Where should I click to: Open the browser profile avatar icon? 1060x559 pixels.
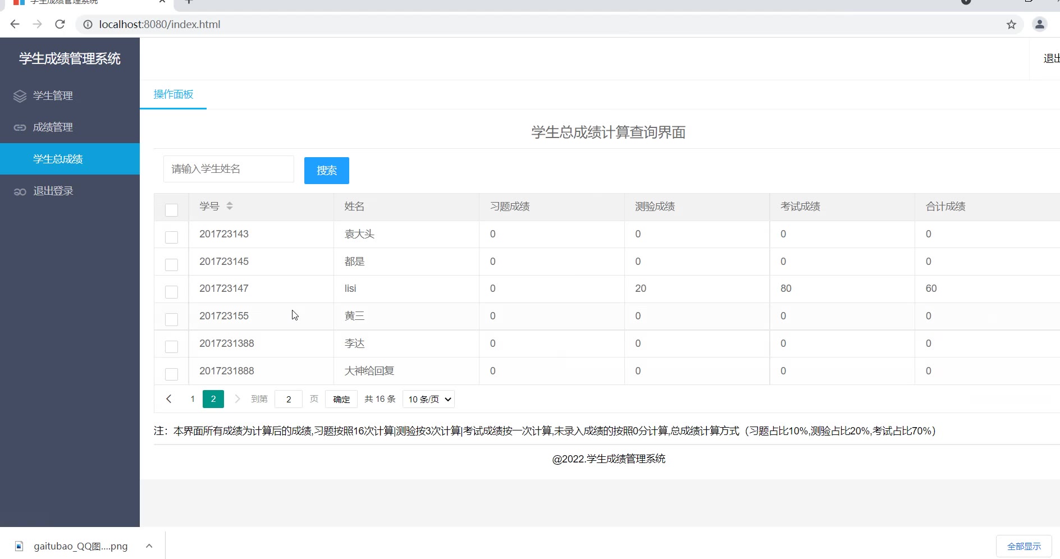1040,24
